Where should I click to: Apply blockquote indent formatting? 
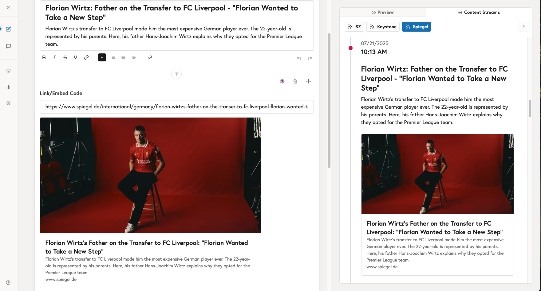click(x=134, y=57)
